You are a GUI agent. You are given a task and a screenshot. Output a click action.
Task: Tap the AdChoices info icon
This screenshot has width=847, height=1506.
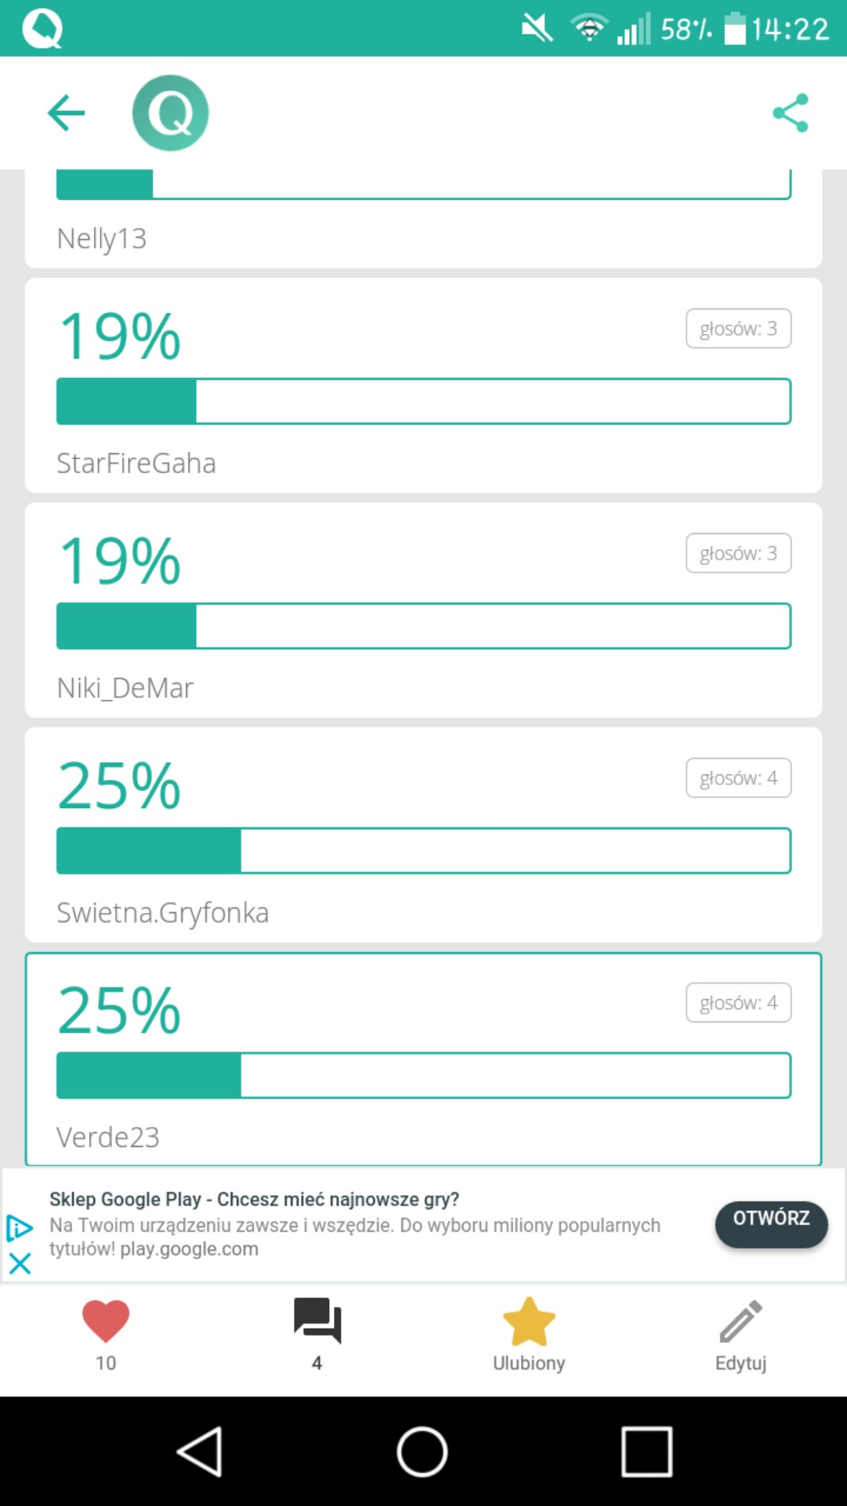[x=19, y=1227]
